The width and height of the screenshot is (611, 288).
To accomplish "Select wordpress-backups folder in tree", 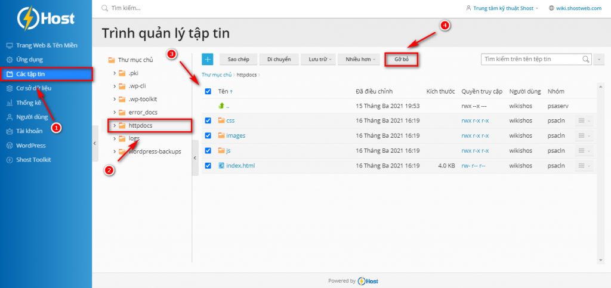I will click(x=155, y=151).
